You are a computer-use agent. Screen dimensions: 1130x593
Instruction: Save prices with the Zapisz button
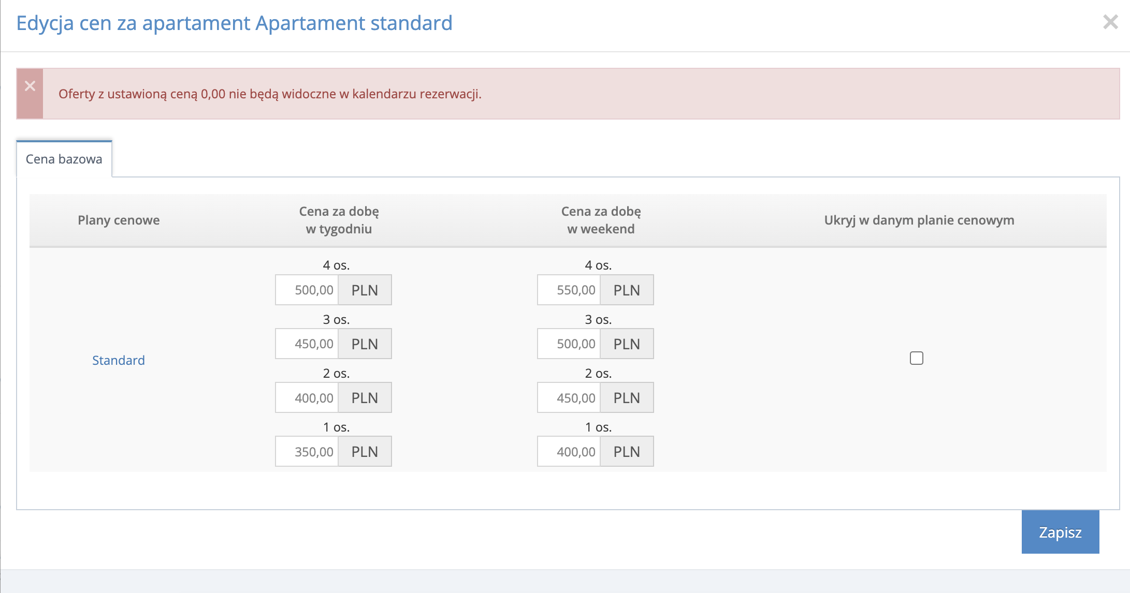[1060, 531]
